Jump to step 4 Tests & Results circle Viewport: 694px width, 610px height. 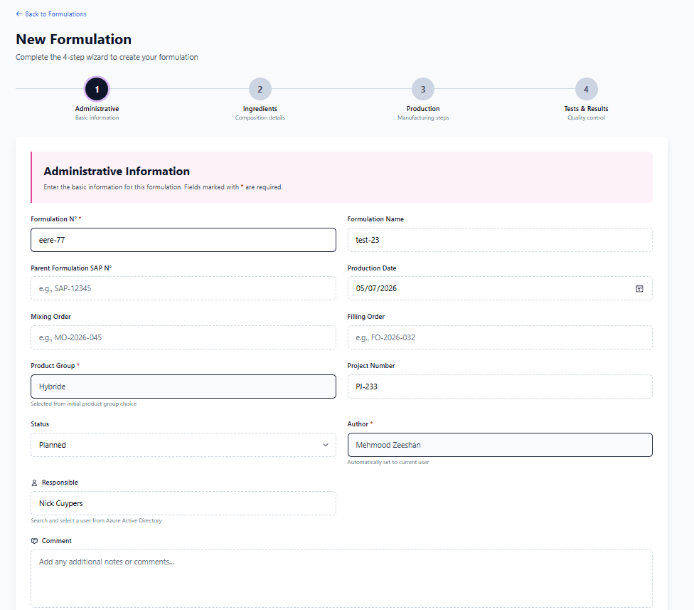click(586, 89)
